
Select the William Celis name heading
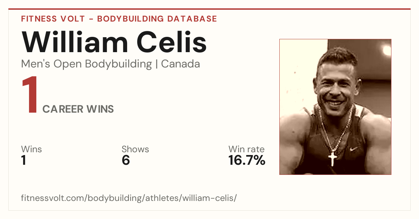[x=114, y=42]
